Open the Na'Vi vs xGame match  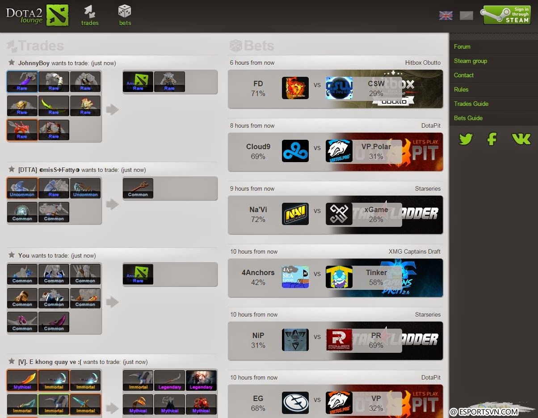tap(335, 214)
